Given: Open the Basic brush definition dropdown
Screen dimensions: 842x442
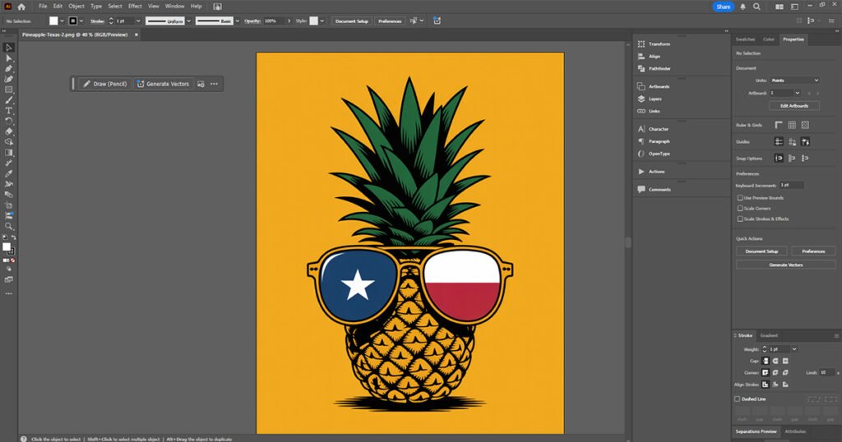Looking at the screenshot, I should pos(238,21).
